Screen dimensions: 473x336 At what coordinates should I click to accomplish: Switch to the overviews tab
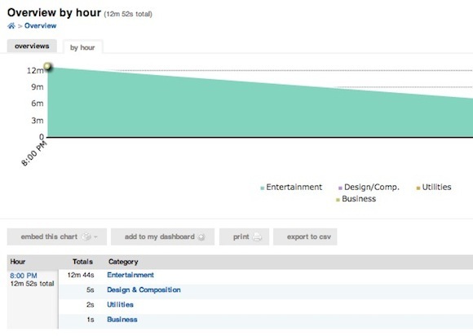click(32, 46)
